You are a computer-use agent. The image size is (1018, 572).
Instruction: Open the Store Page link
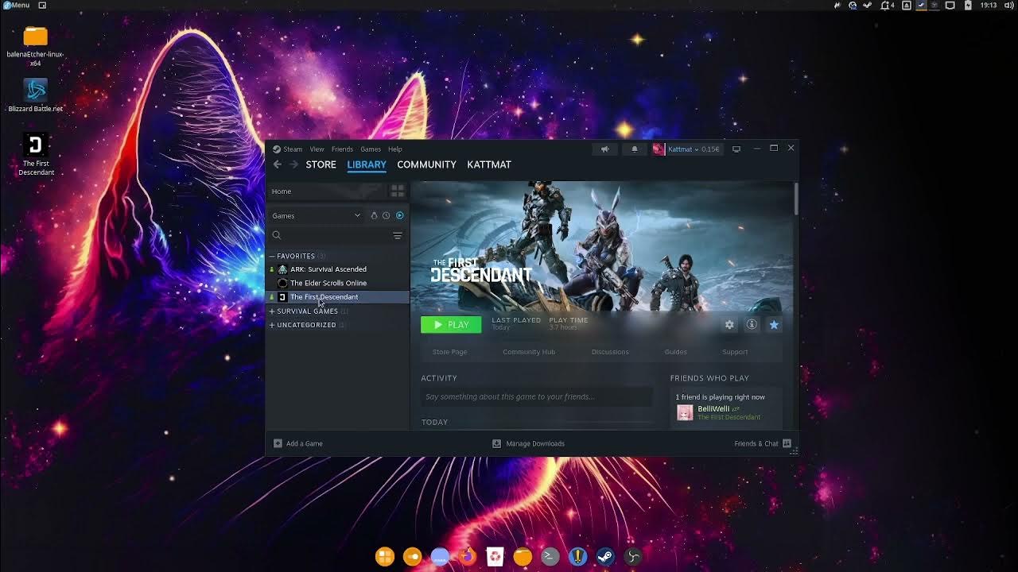(x=449, y=352)
